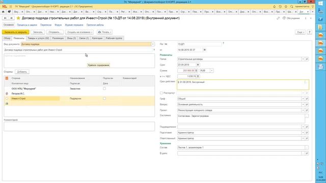Click the help question mark button
This screenshot has height=183, width=326.
point(310,32)
